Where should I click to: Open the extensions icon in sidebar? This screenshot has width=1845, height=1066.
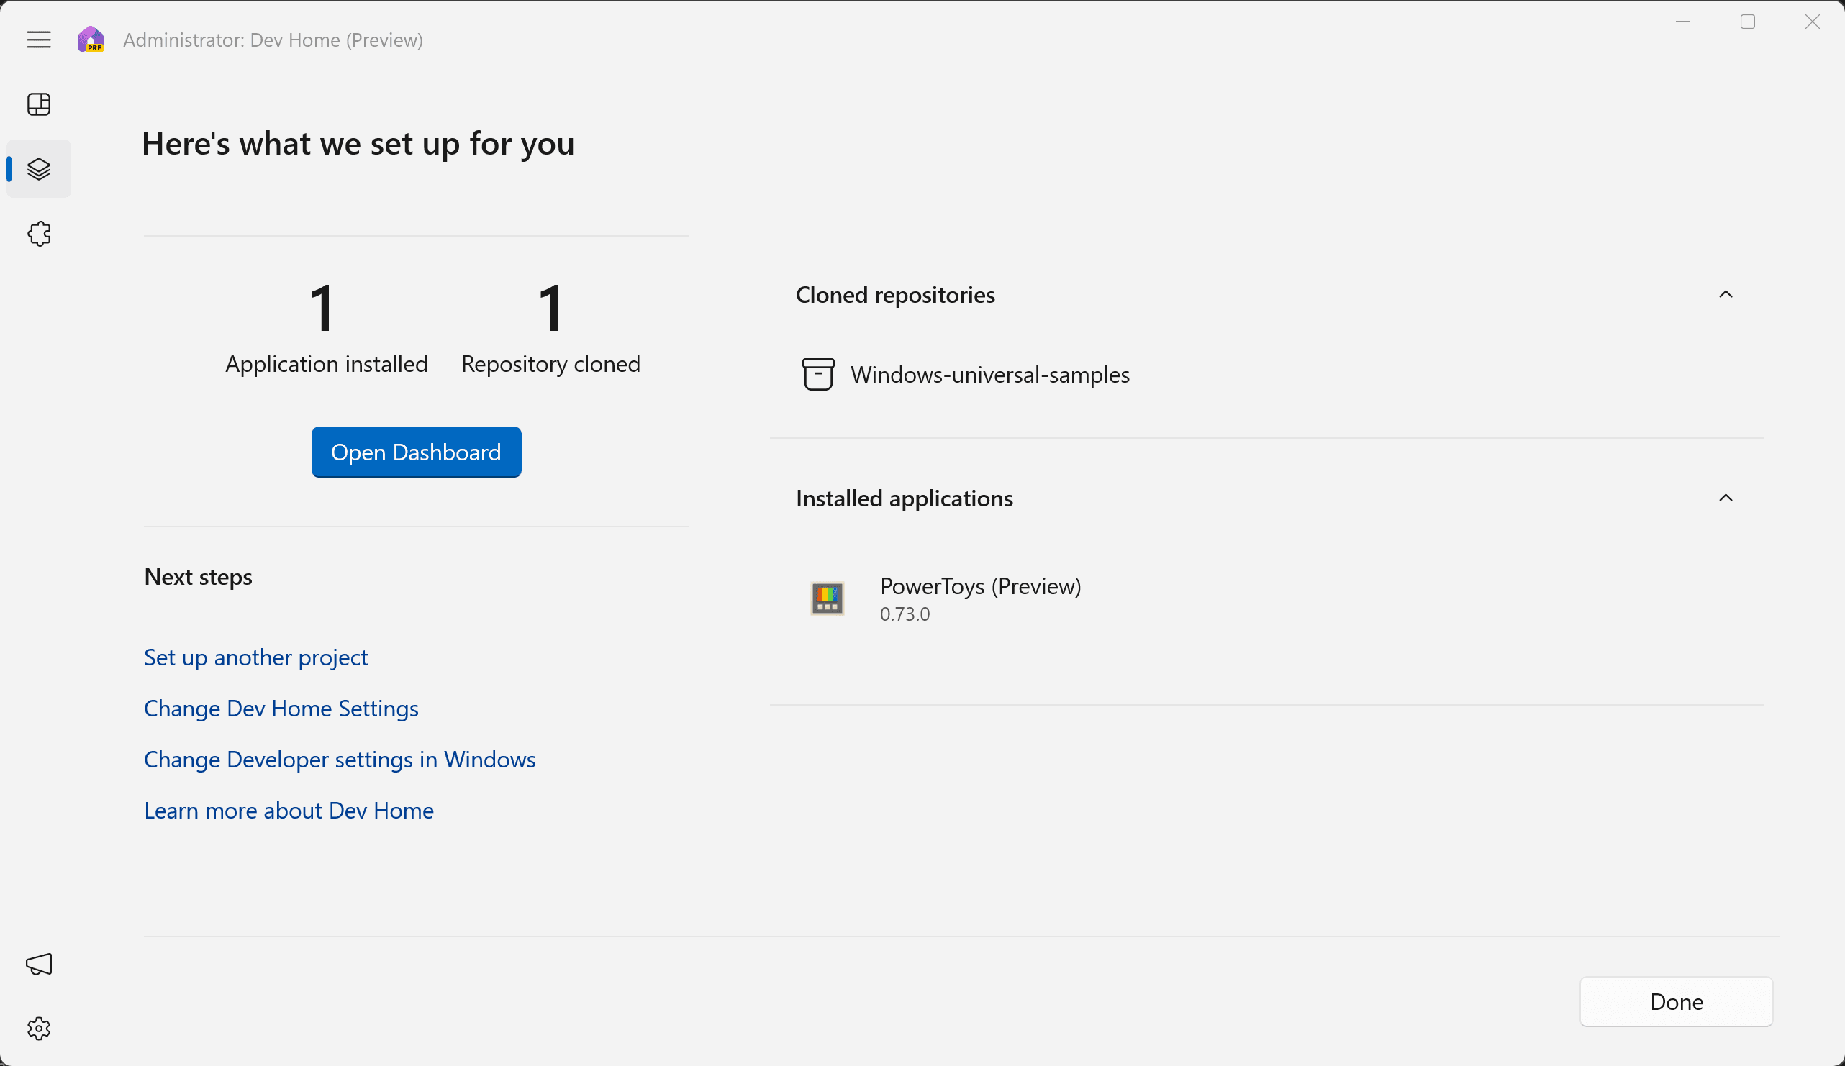pyautogui.click(x=40, y=234)
